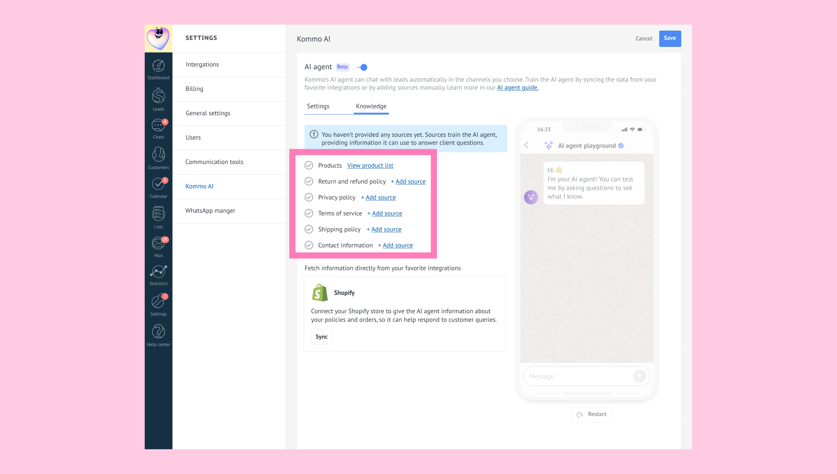Select Kommo AI menu item
Viewport: 837px width, 474px height.
pyautogui.click(x=230, y=187)
